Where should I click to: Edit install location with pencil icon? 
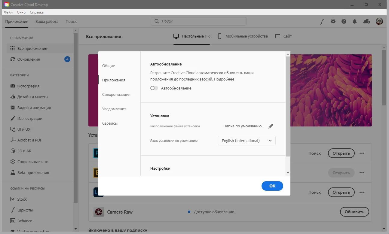[271, 126]
